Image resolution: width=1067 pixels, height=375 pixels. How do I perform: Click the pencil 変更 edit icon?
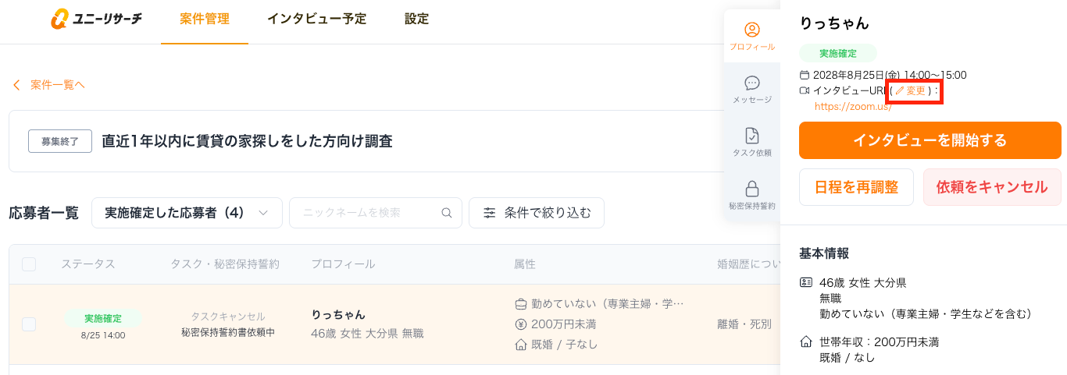[x=899, y=91]
